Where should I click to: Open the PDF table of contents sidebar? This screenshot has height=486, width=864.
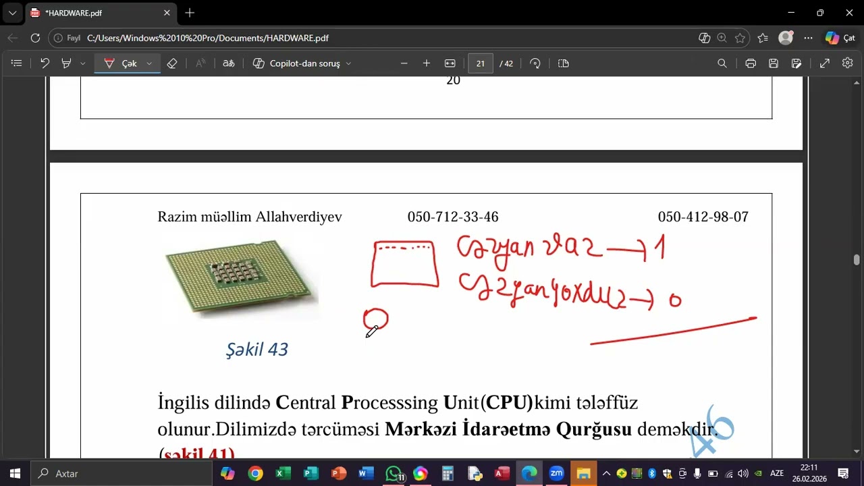click(17, 63)
